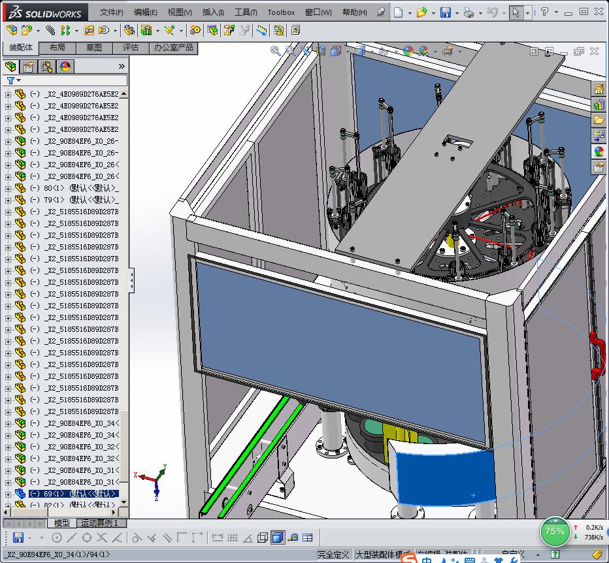This screenshot has height=563, width=609.
Task: Click the Open folder icon in top toolbar
Action: [421, 12]
